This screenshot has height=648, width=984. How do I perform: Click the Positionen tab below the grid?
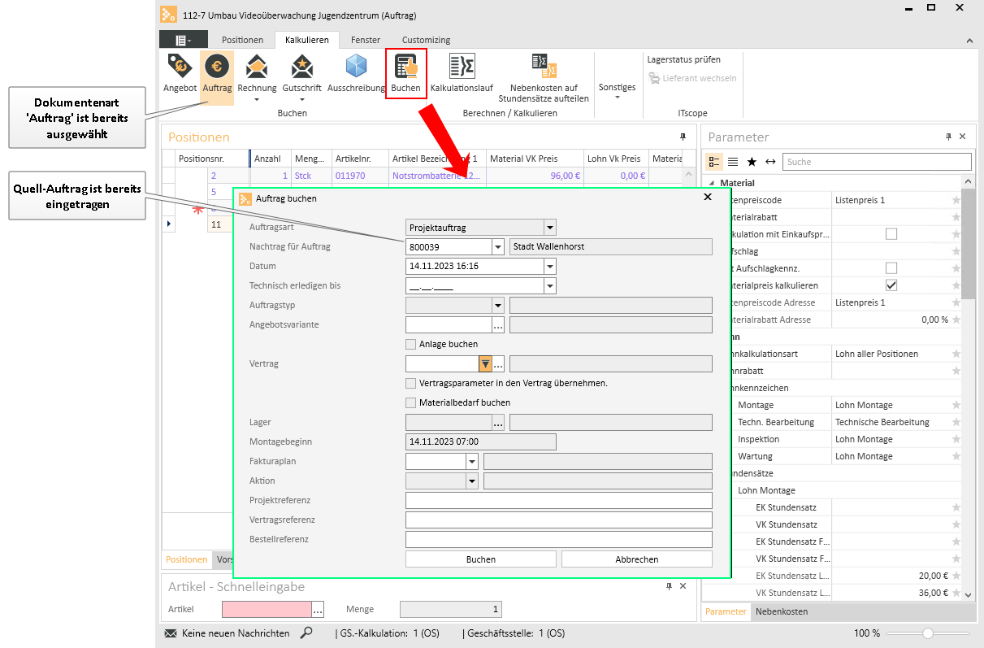tap(187, 559)
